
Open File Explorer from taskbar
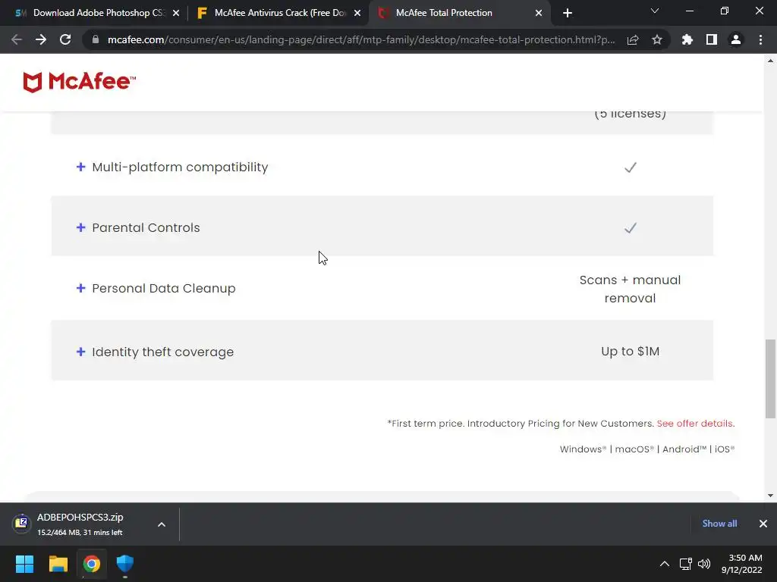[58, 564]
